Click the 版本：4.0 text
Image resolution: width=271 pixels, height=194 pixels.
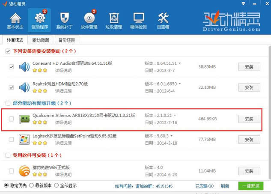(x=154, y=167)
